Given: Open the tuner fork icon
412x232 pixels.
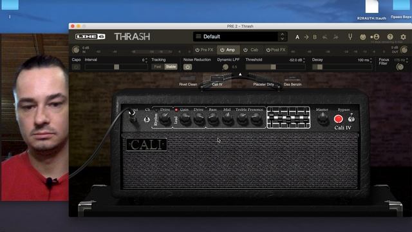Looking at the screenshot, I should [350, 37].
